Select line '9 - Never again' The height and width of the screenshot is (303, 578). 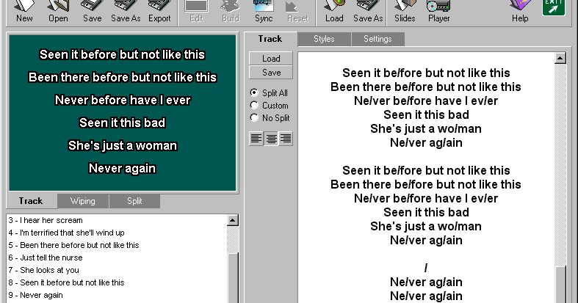[x=35, y=295]
